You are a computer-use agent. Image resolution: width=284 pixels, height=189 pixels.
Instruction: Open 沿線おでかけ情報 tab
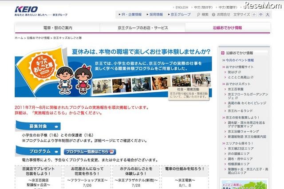(228, 28)
